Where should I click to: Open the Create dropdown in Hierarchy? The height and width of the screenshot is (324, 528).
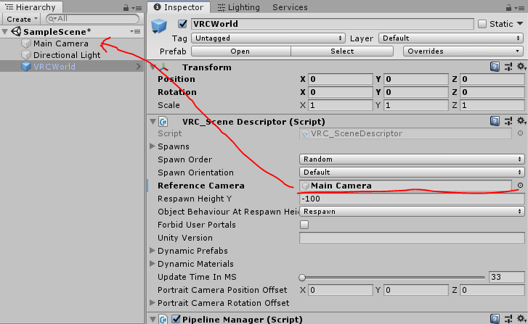[x=21, y=19]
